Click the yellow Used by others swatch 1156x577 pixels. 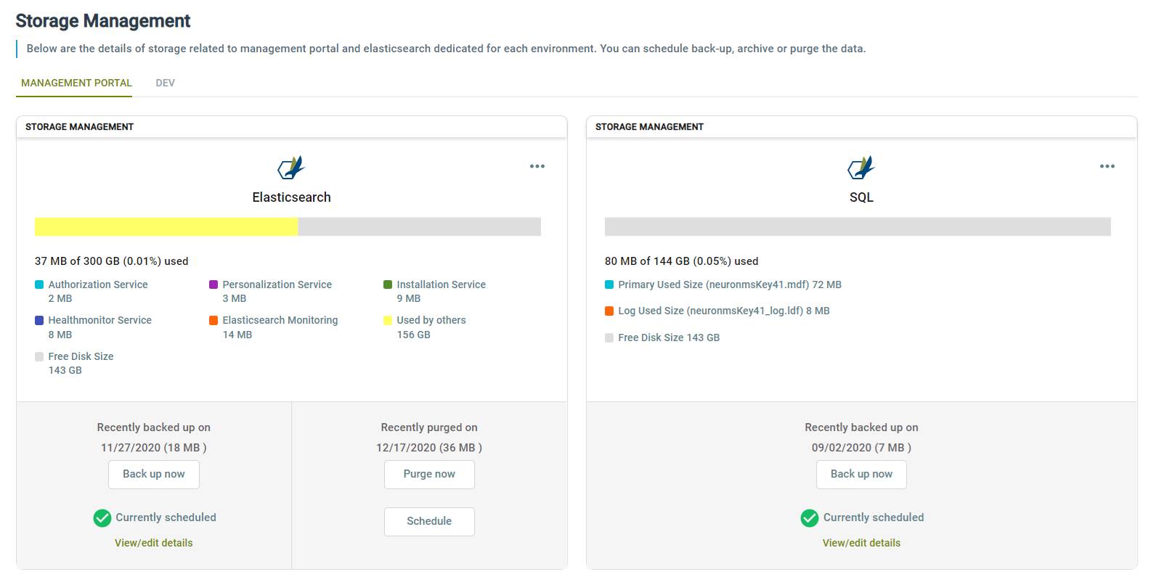(388, 320)
